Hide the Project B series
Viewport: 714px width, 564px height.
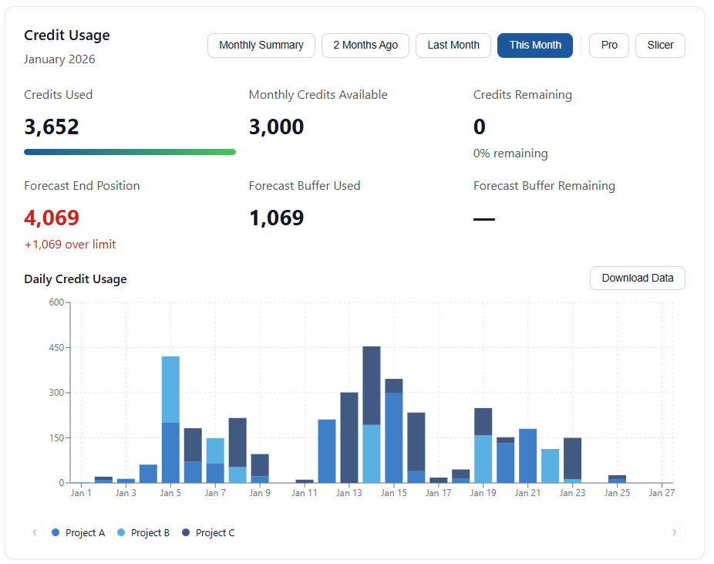(x=149, y=532)
